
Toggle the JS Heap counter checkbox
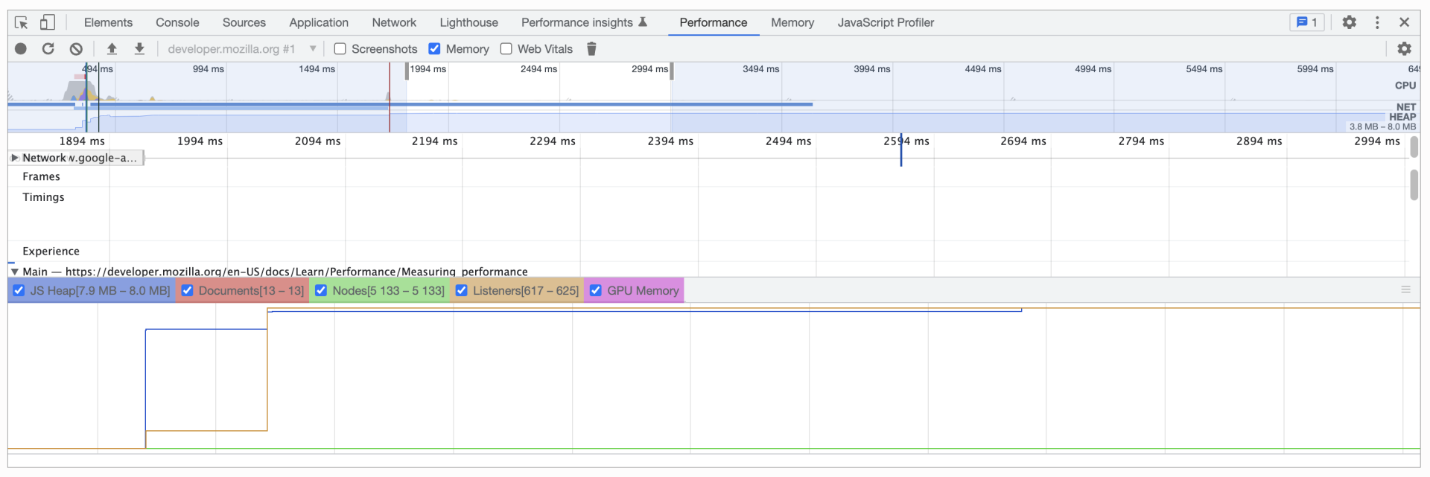[x=19, y=291]
